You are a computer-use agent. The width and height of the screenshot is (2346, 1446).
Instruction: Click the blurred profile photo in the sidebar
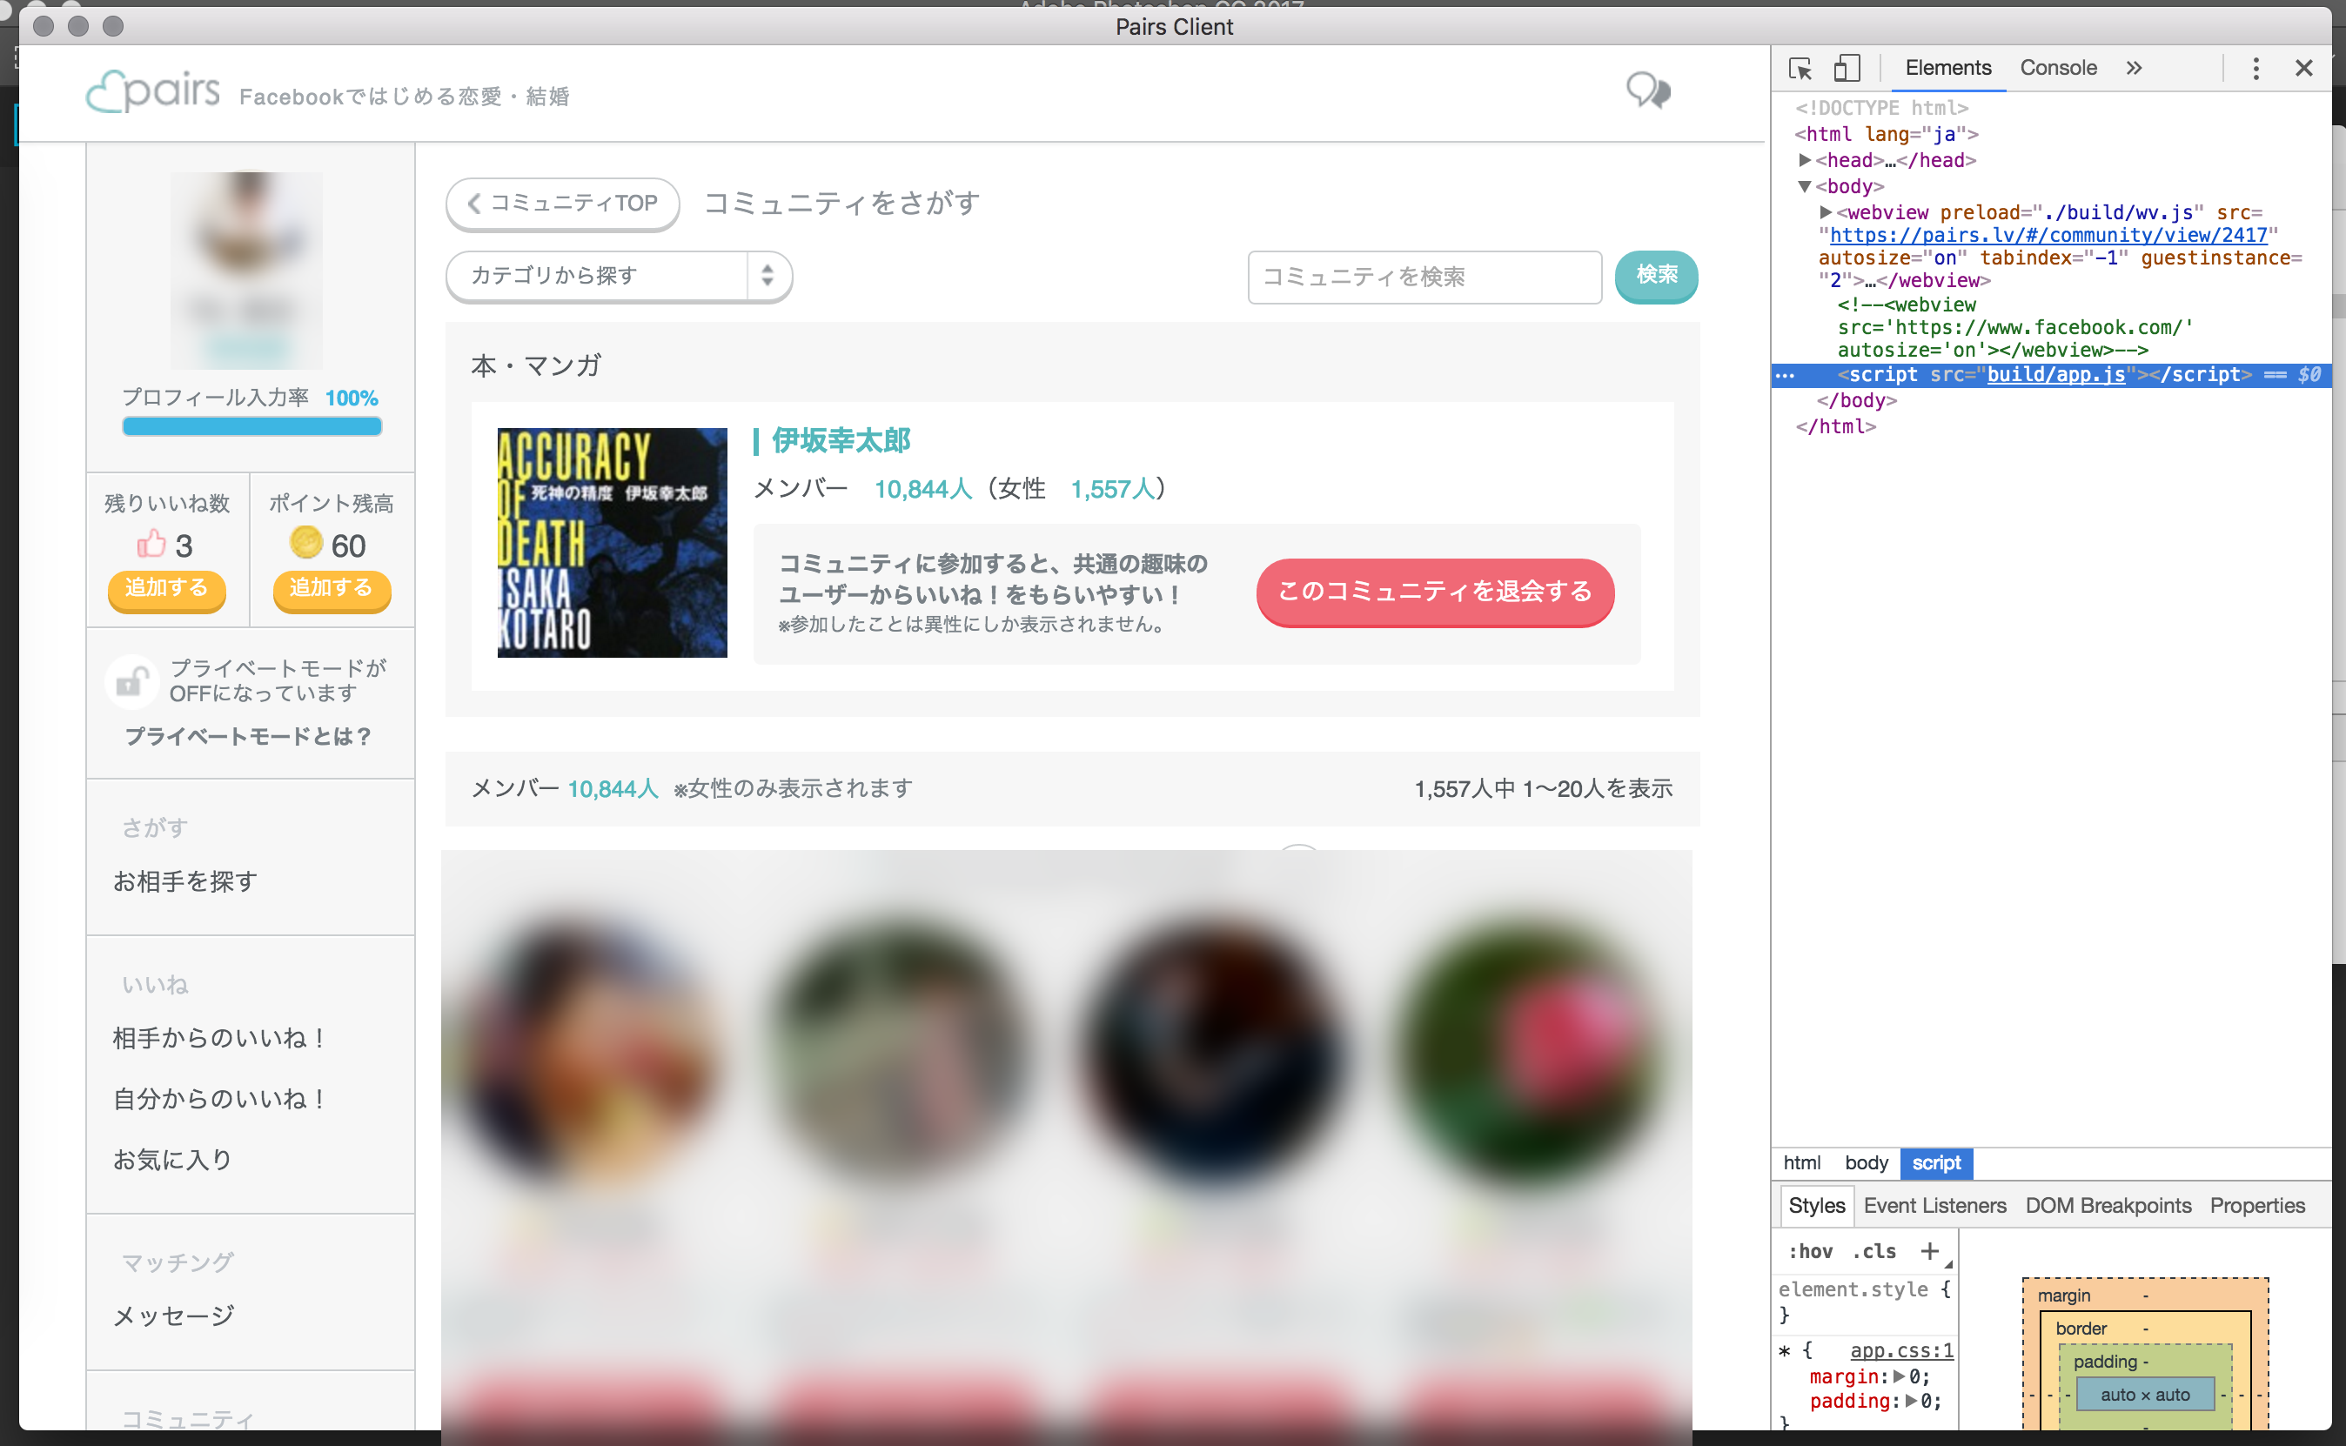[247, 271]
